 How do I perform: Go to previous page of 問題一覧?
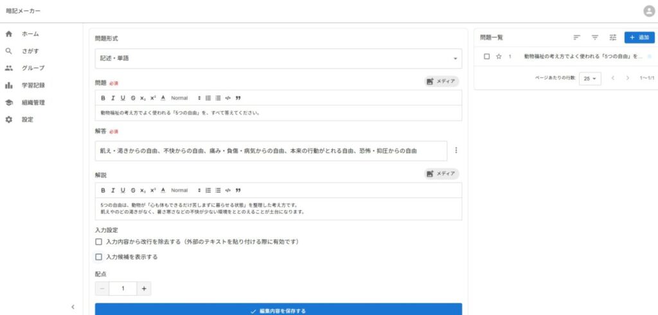click(612, 78)
